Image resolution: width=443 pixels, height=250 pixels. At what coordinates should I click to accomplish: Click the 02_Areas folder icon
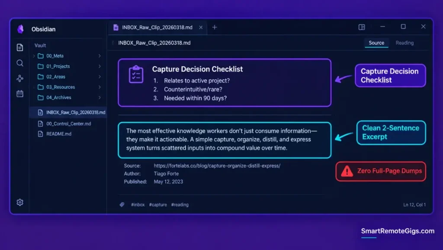pyautogui.click(x=41, y=77)
